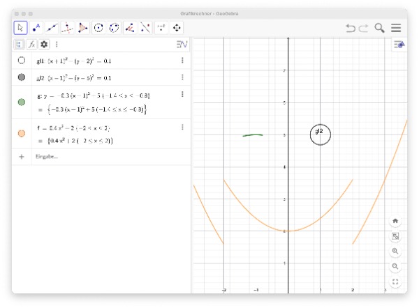Select the Slider tool

click(x=161, y=28)
